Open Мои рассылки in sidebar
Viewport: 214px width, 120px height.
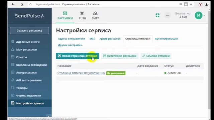tap(26, 50)
